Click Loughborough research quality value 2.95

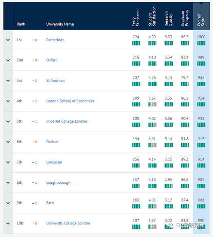click(x=168, y=179)
